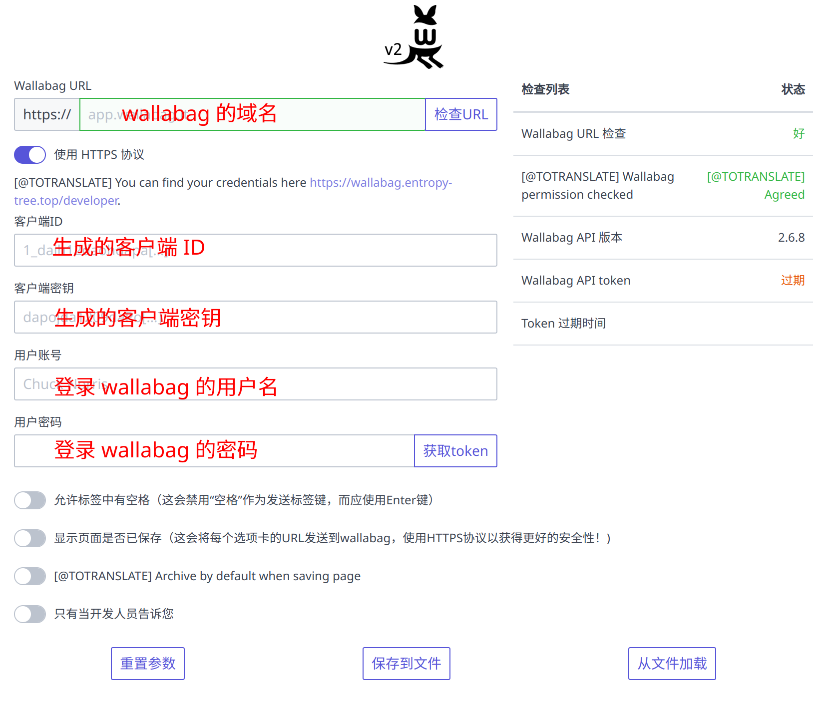This screenshot has height=713, width=830.
Task: Click 保存到文件 to export settings
Action: tap(407, 664)
